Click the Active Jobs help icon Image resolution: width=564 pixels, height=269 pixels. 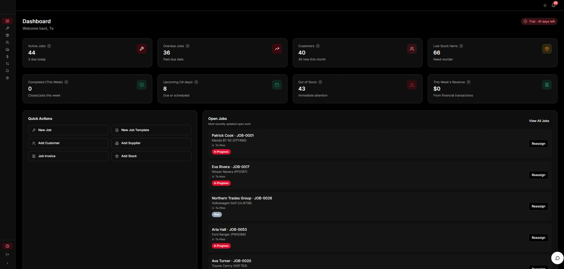pos(49,46)
